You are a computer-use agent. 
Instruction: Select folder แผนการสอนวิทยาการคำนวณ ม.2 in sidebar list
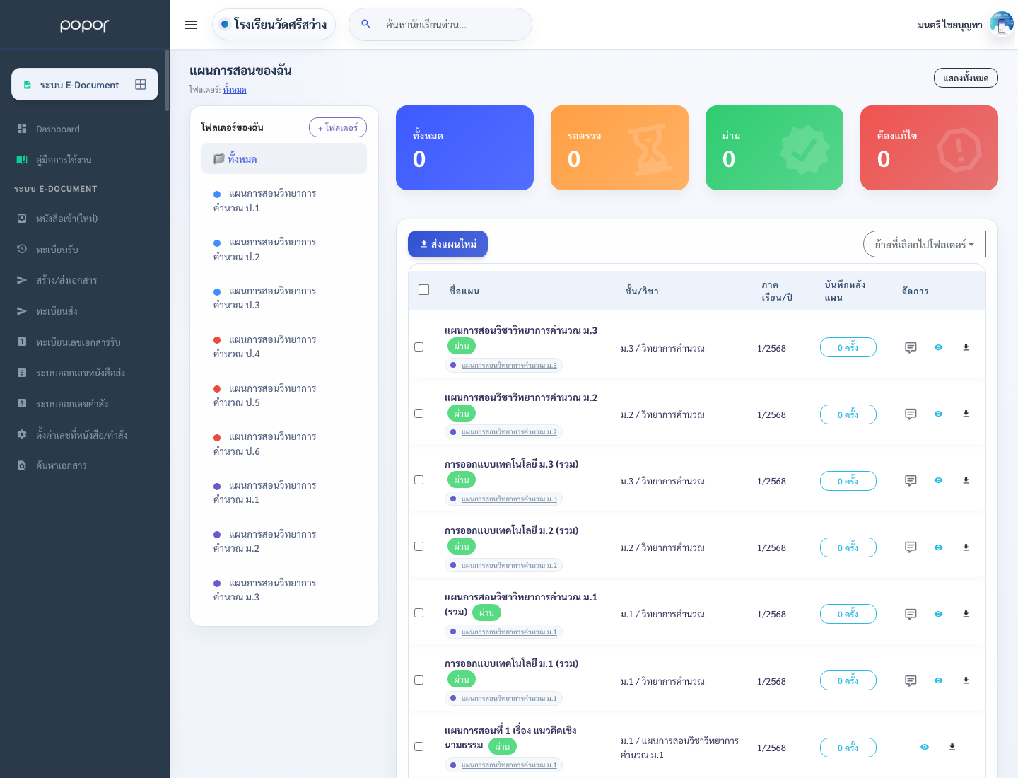click(284, 541)
